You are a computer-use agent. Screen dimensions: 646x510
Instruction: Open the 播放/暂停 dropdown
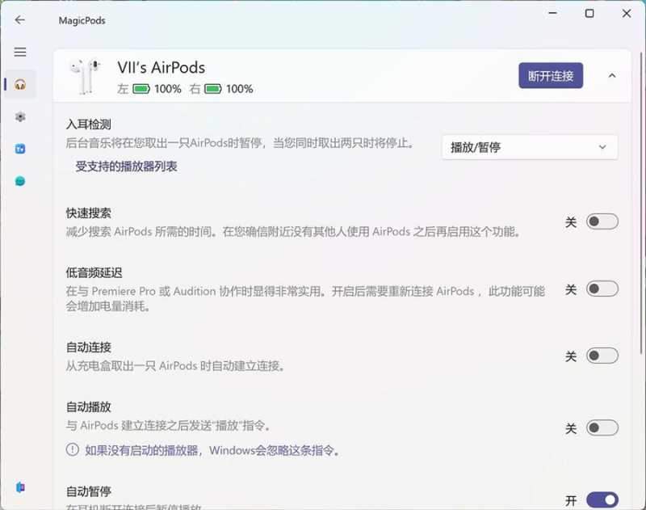pyautogui.click(x=529, y=147)
